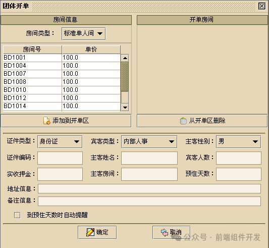Click the 主客房间 input field

(x=149, y=174)
